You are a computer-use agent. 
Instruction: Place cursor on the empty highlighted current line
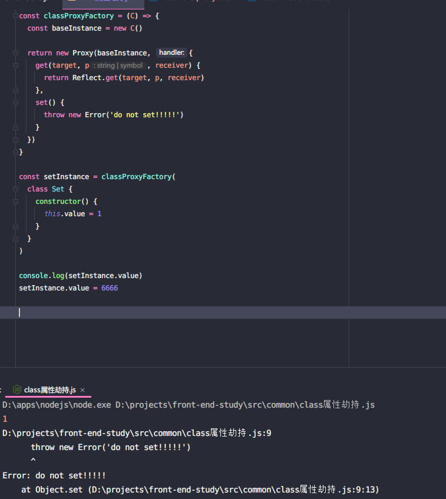tap(223, 312)
